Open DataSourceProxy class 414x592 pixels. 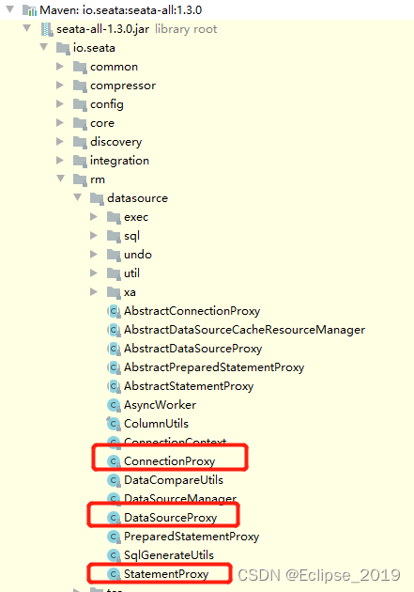[171, 518]
